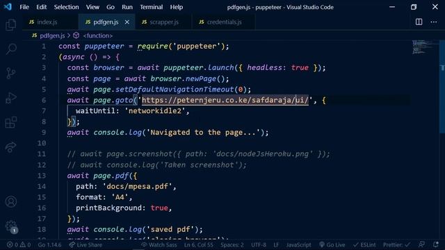
Task: View errors and warnings in status bar
Action: [19, 245]
